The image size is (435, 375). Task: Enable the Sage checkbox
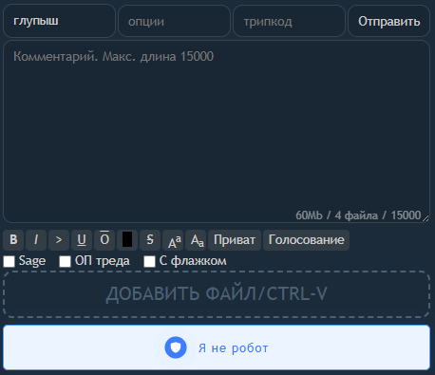coord(9,261)
